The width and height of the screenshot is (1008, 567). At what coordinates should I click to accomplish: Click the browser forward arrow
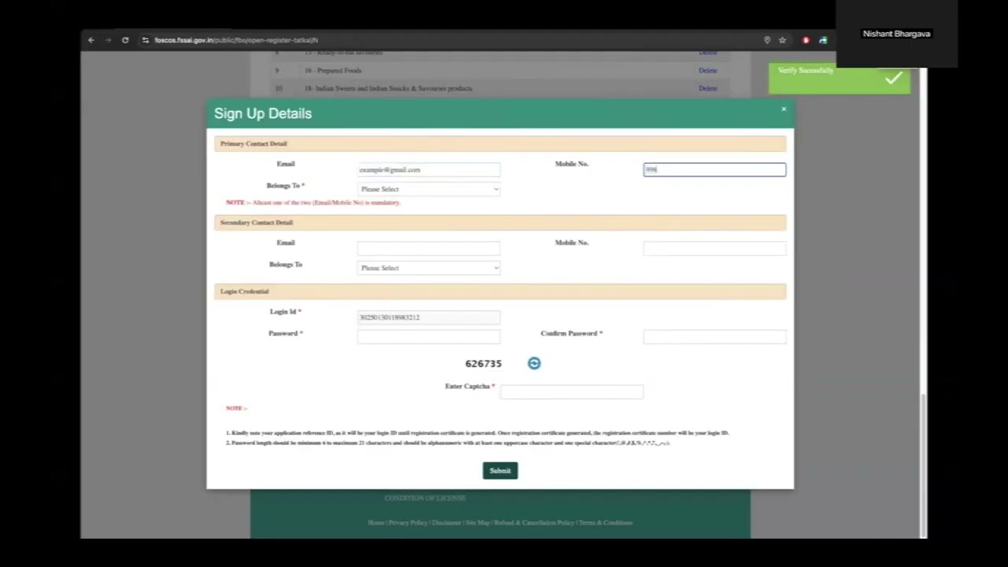[x=109, y=40]
